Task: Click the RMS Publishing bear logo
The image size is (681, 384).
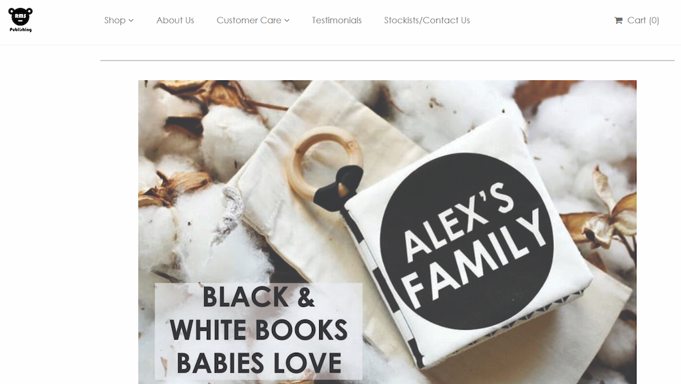Action: 21,20
